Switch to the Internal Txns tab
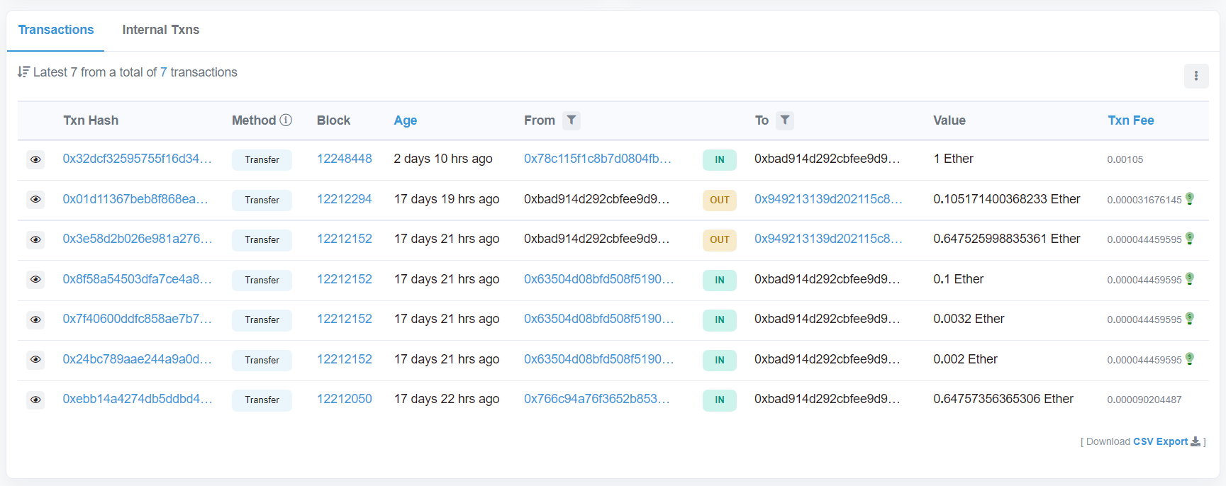 pyautogui.click(x=160, y=30)
